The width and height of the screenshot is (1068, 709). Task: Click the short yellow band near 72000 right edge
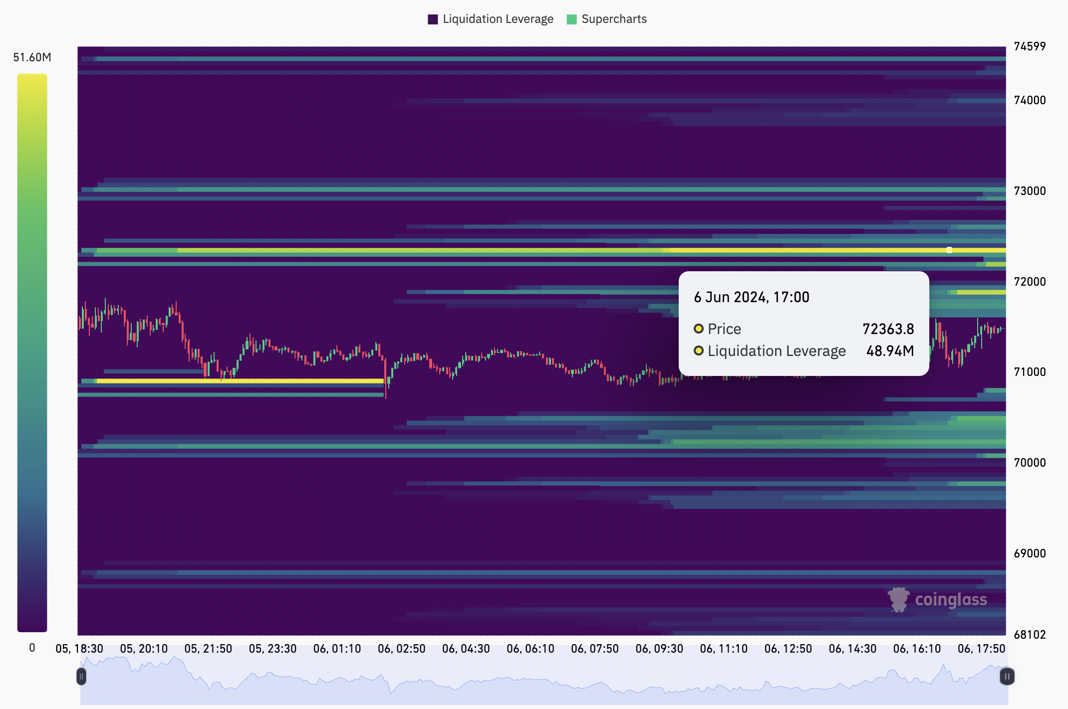coord(981,292)
